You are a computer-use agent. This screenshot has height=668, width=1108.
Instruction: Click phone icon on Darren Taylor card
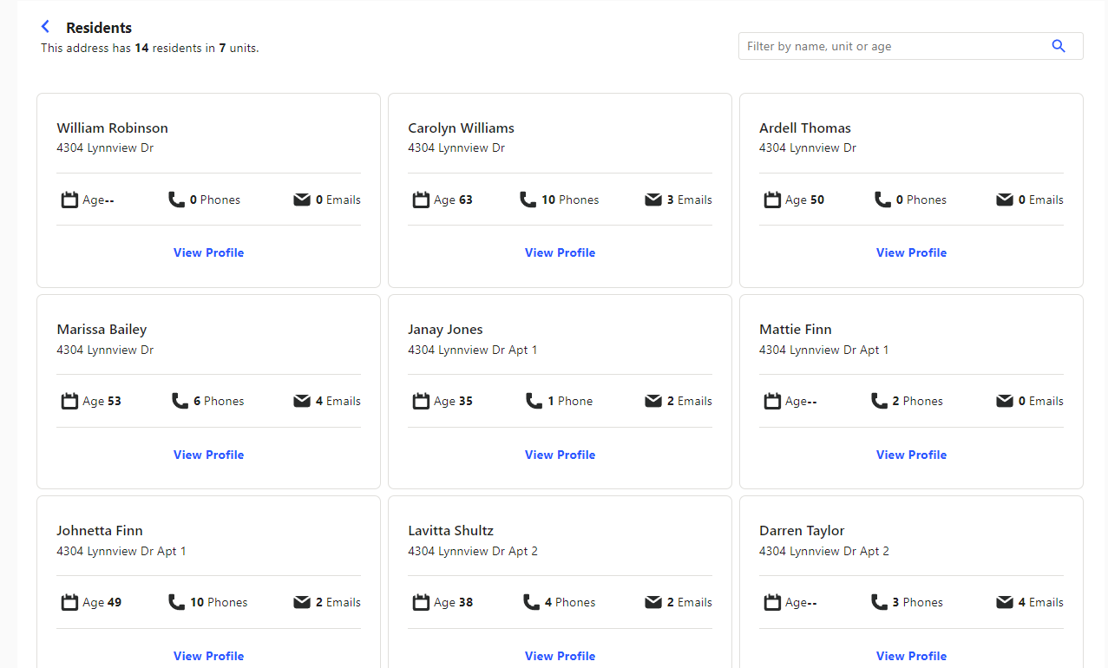point(880,602)
